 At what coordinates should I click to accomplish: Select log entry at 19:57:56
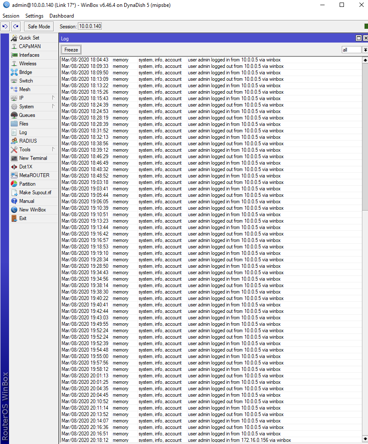[x=211, y=363]
